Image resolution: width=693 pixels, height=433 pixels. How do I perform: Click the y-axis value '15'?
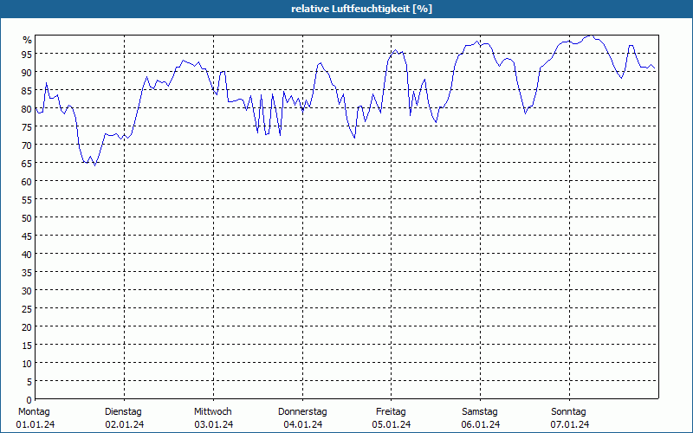(x=27, y=345)
